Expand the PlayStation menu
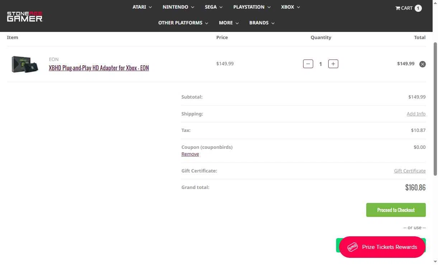This screenshot has height=265, width=438. point(252,7)
